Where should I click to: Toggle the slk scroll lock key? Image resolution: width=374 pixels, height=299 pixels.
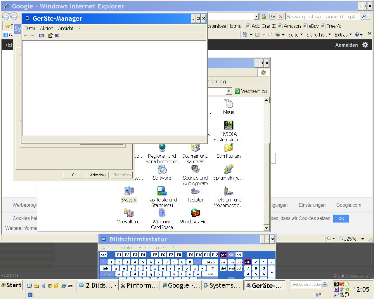pyautogui.click(x=231, y=255)
